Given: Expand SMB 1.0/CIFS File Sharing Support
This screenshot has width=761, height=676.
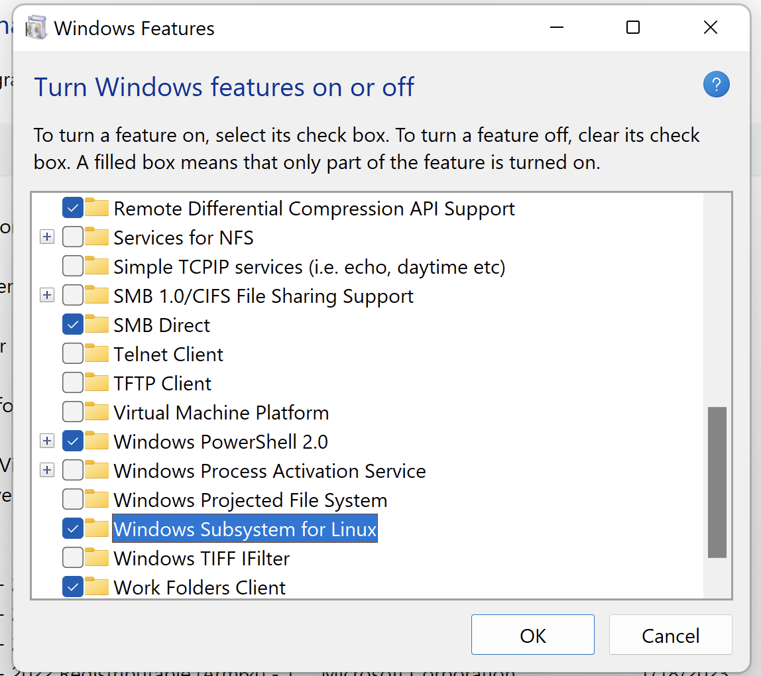Looking at the screenshot, I should click(x=46, y=296).
